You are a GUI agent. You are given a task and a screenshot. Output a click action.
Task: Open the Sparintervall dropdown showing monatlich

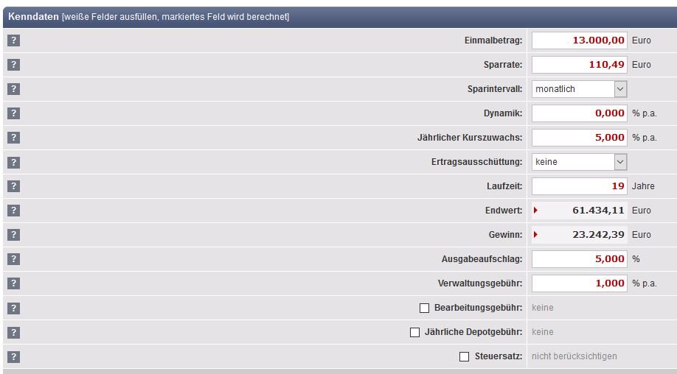coord(579,89)
